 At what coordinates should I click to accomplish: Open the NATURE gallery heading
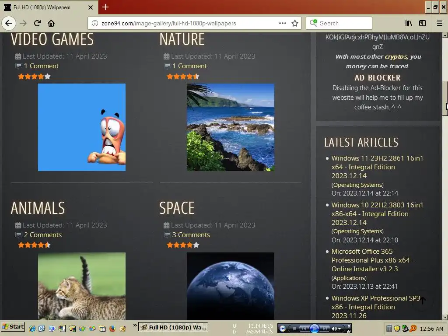click(182, 39)
